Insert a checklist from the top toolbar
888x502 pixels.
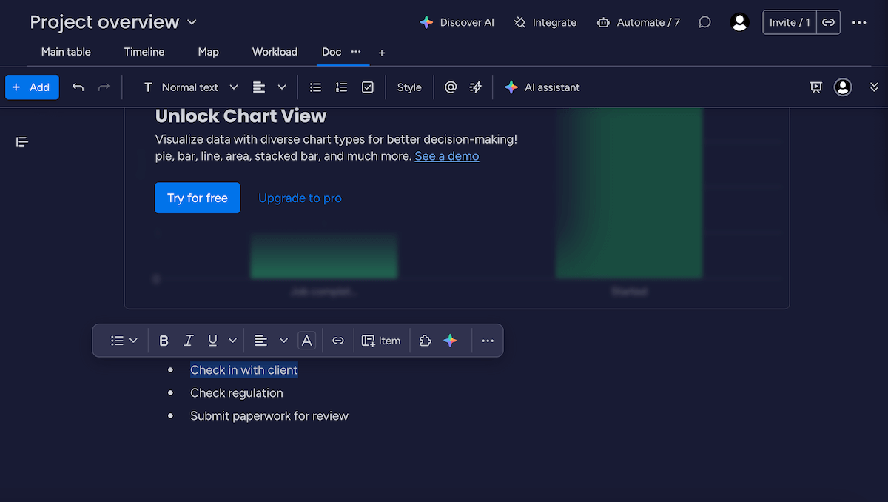point(368,87)
